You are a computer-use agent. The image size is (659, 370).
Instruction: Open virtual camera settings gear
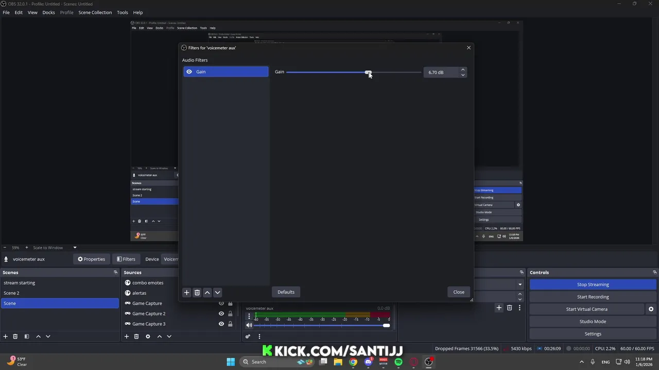point(651,309)
